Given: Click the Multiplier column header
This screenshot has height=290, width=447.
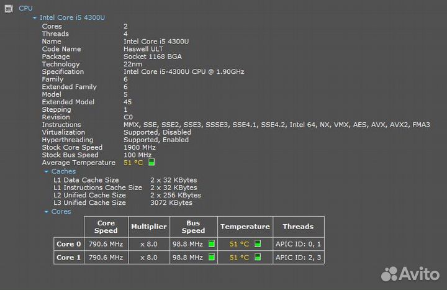Looking at the screenshot, I should pos(149,227).
